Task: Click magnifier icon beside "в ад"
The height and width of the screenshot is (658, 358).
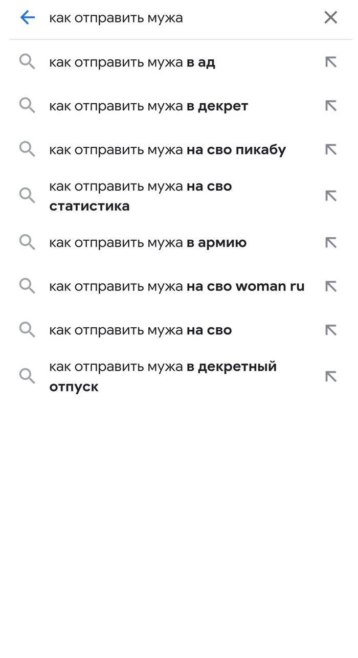Action: 27,62
